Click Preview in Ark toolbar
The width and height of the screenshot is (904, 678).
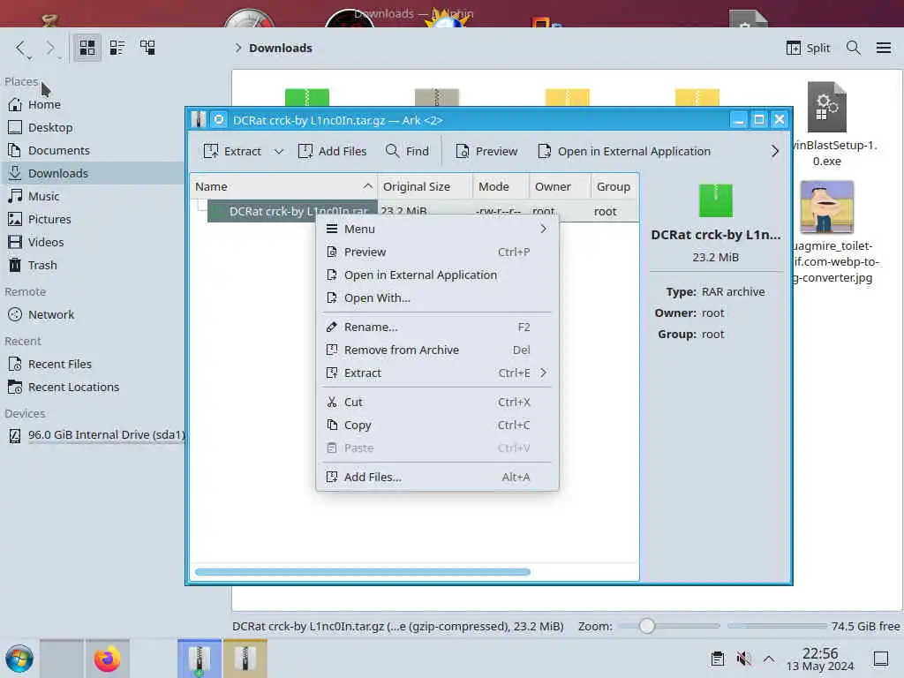click(486, 151)
